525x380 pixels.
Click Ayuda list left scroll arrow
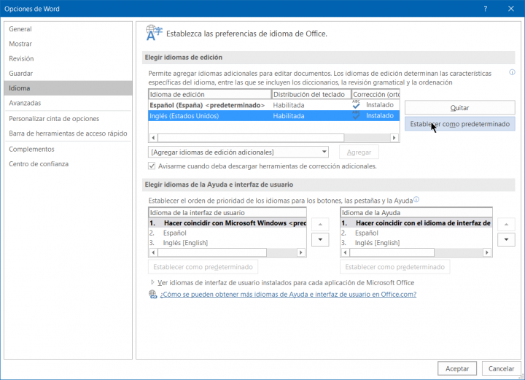[345, 252]
